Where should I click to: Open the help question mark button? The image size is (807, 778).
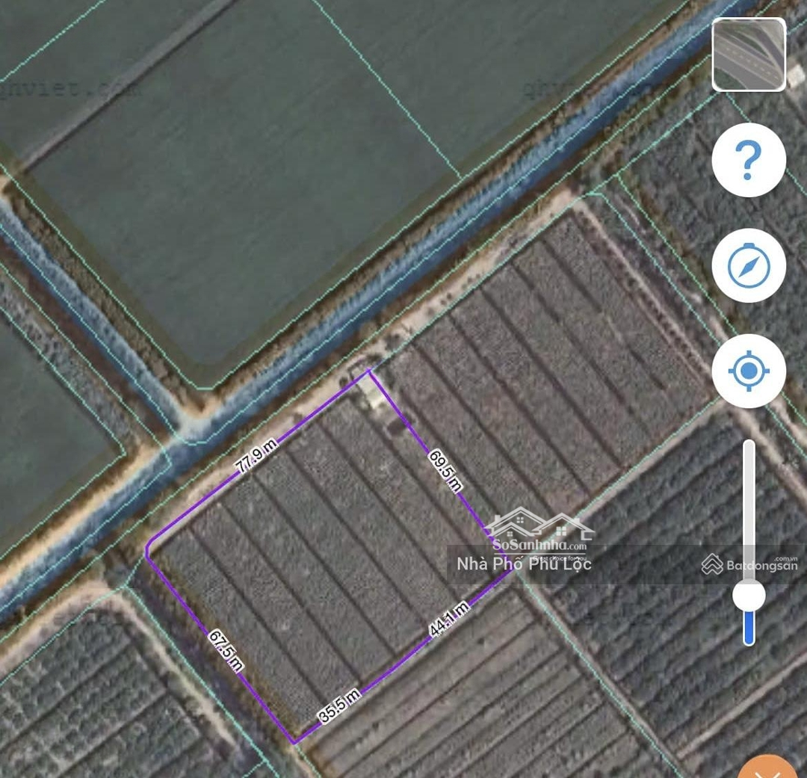point(749,160)
